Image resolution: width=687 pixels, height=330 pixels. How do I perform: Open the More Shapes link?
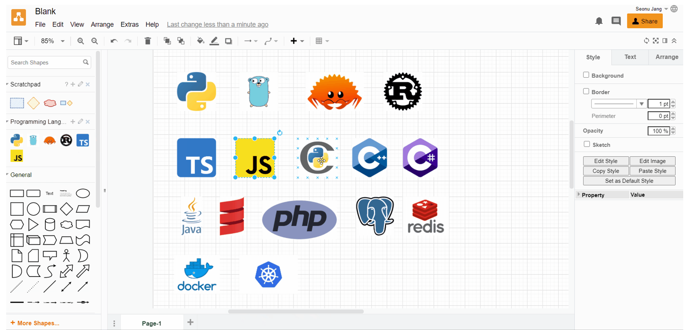35,323
